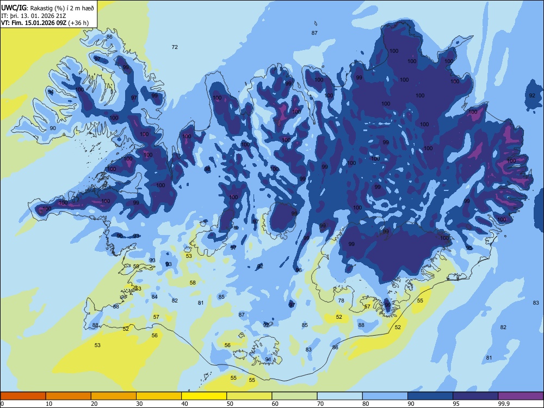Click the map value '91' on the southern islands
Viewport: 544px width, 408px height.
268,360
